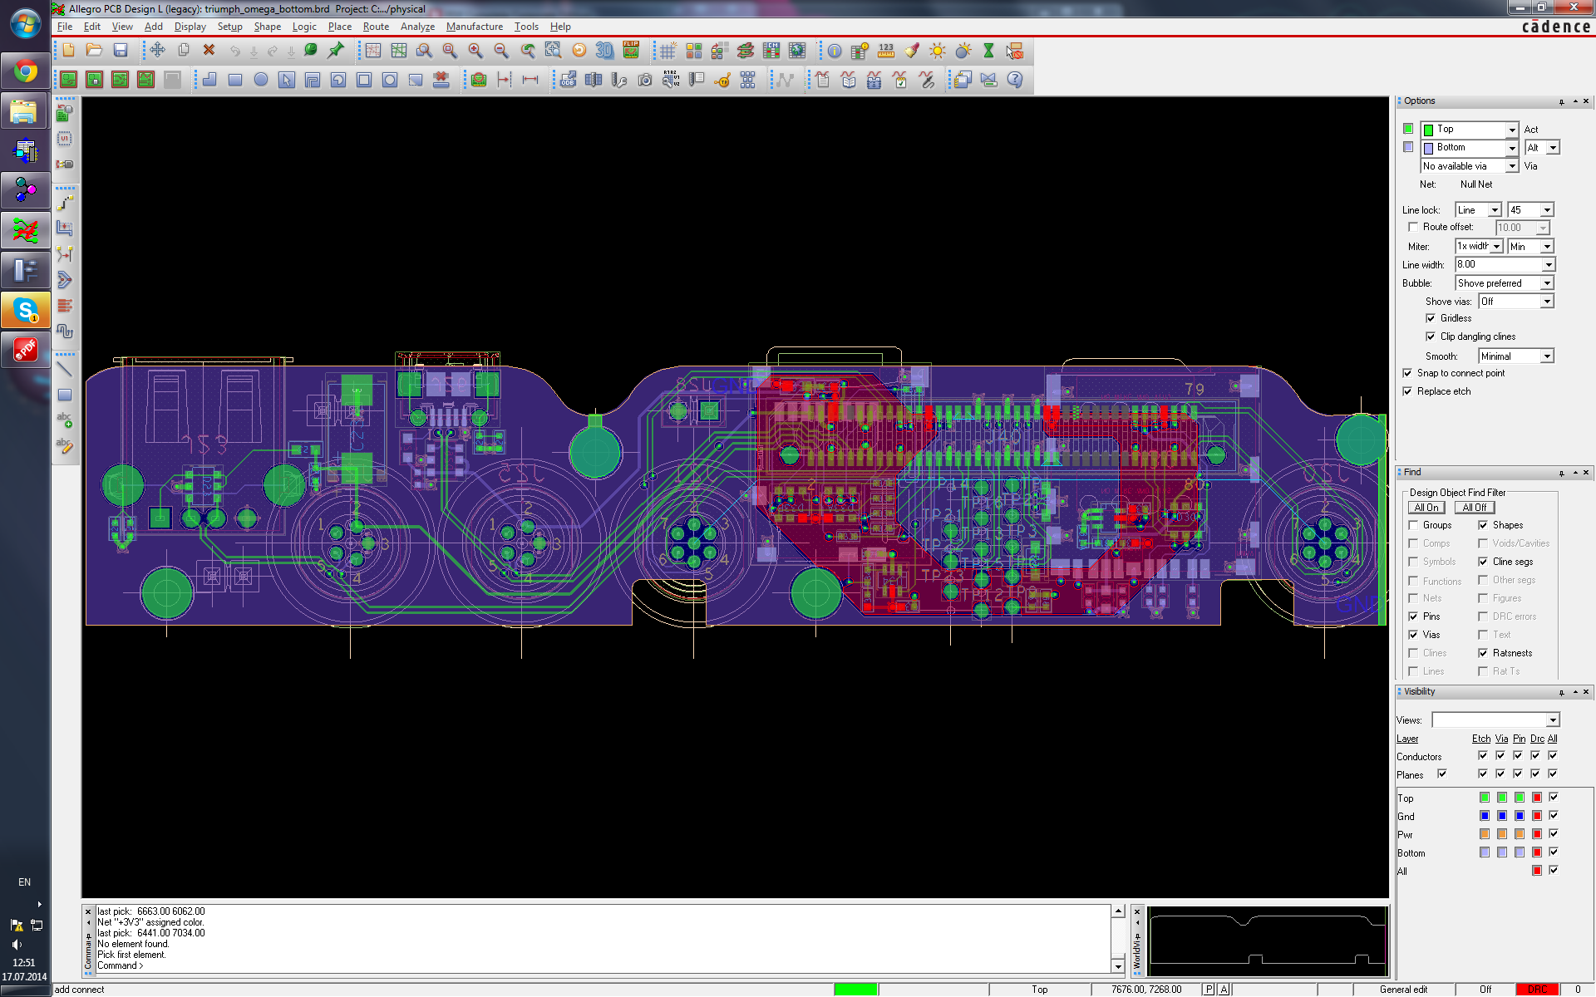Open the Measure ruler tool

[886, 51]
